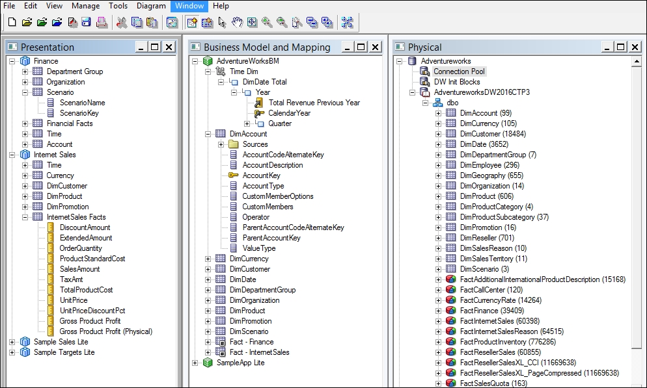This screenshot has width=647, height=388.
Task: Click the Paste toolbar icon
Action: click(x=152, y=22)
